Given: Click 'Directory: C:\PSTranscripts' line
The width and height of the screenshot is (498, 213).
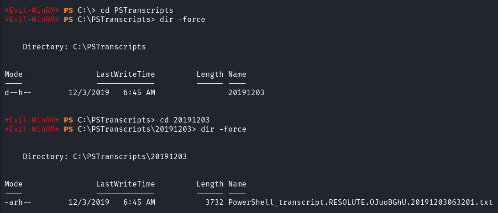Looking at the screenshot, I should click(x=84, y=47).
